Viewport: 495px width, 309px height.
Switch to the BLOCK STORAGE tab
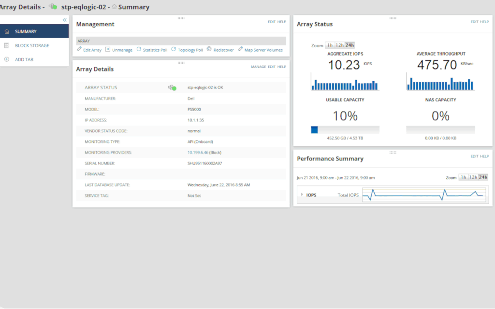click(x=32, y=45)
